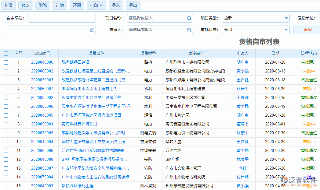Click 导入 to import data
Viewport: 320px width, 190px height.
pos(116,5)
